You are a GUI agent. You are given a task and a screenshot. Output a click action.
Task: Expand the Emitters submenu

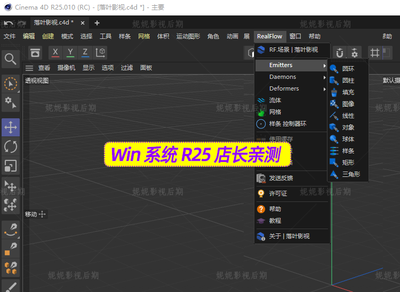tap(291, 65)
